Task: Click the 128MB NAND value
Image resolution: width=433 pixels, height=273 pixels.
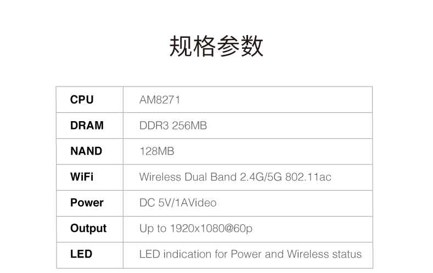Action: (156, 151)
